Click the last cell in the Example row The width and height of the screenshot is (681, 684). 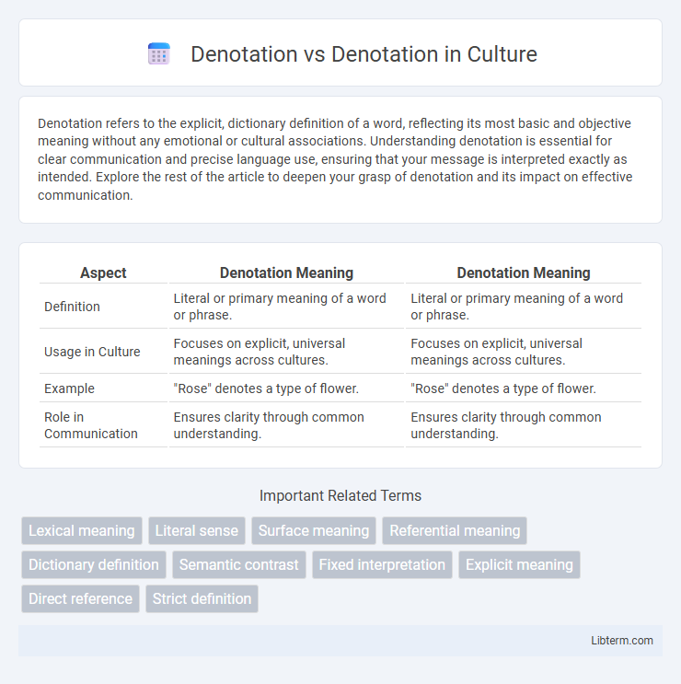pos(524,388)
